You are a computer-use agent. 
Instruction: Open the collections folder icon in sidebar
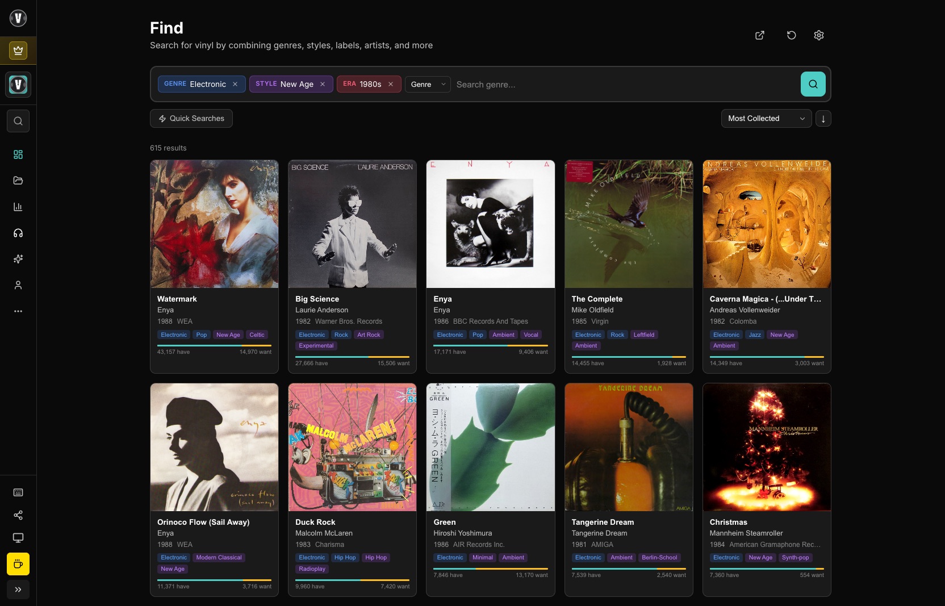pos(18,181)
